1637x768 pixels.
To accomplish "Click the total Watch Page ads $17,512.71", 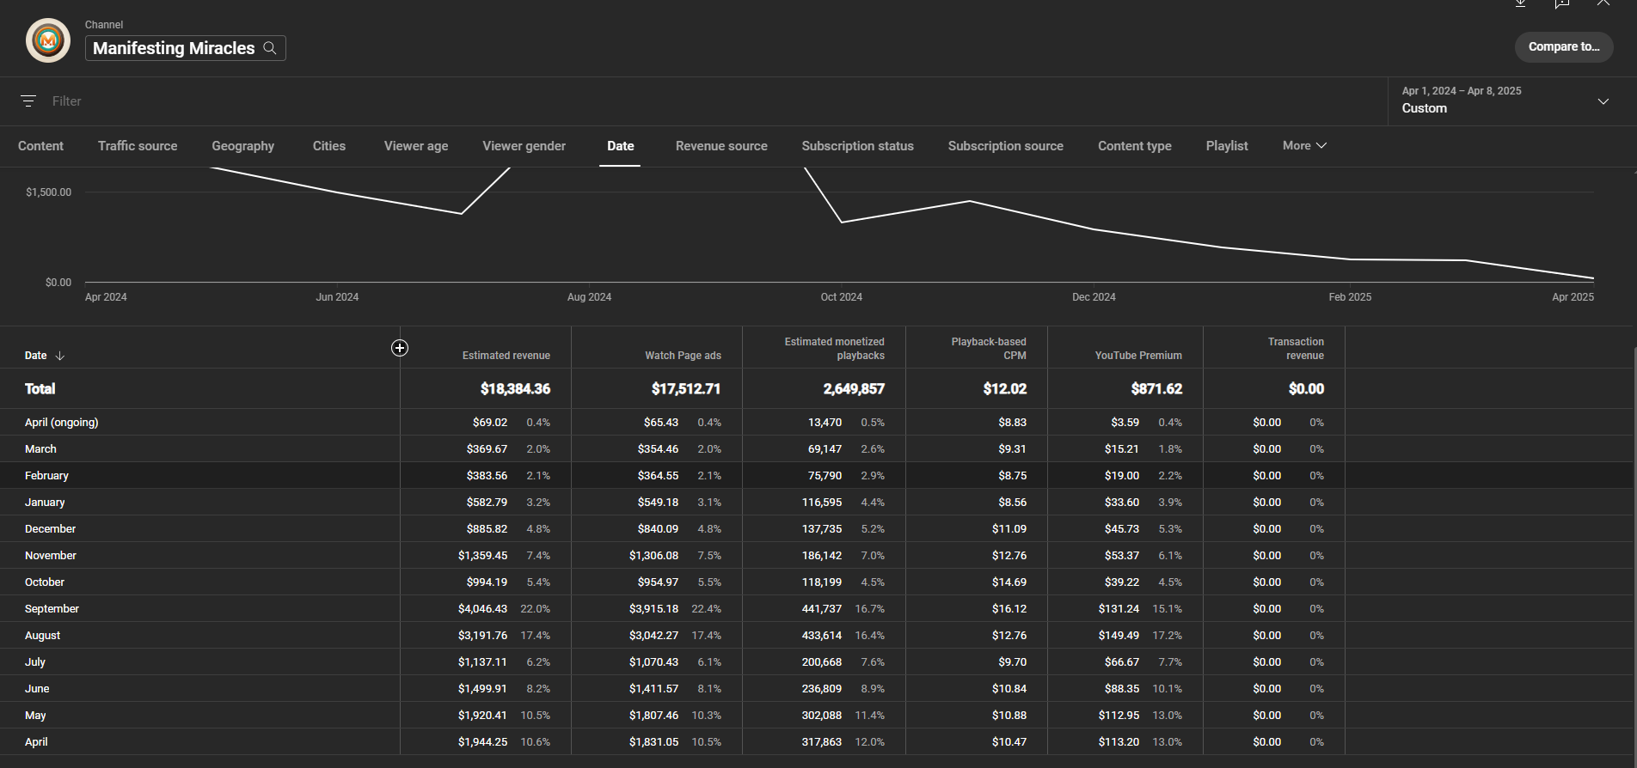I will pyautogui.click(x=686, y=389).
